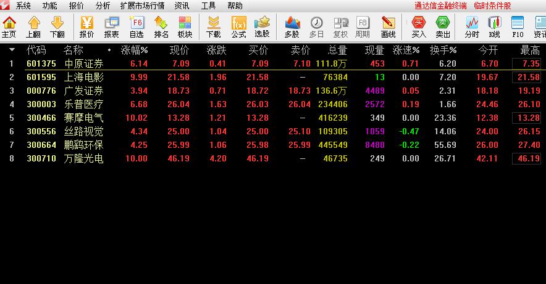The image size is (546, 284).
Task: Click the 多日 multi-day clock icon
Action: coord(316,27)
